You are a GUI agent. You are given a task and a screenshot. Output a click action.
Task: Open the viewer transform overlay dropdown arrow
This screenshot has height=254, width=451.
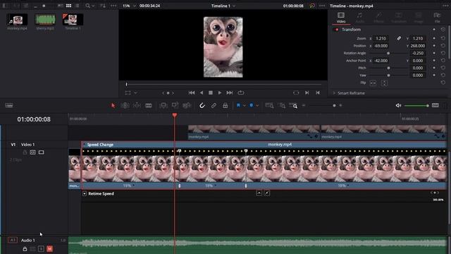point(135,92)
